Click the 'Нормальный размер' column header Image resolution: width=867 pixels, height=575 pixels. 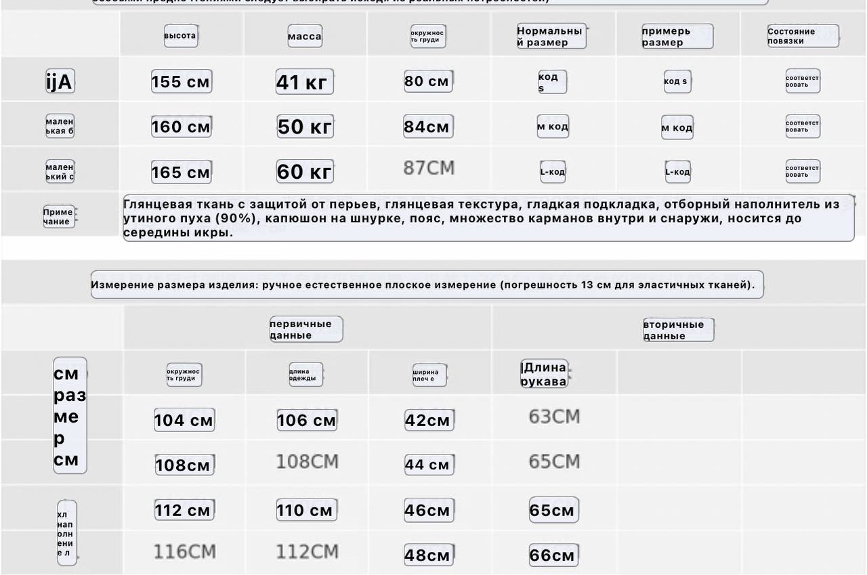click(x=551, y=36)
